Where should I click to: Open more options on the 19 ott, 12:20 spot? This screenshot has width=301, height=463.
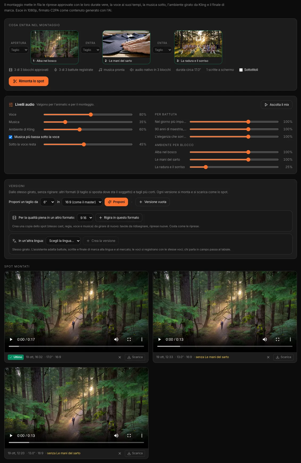[x=142, y=436]
